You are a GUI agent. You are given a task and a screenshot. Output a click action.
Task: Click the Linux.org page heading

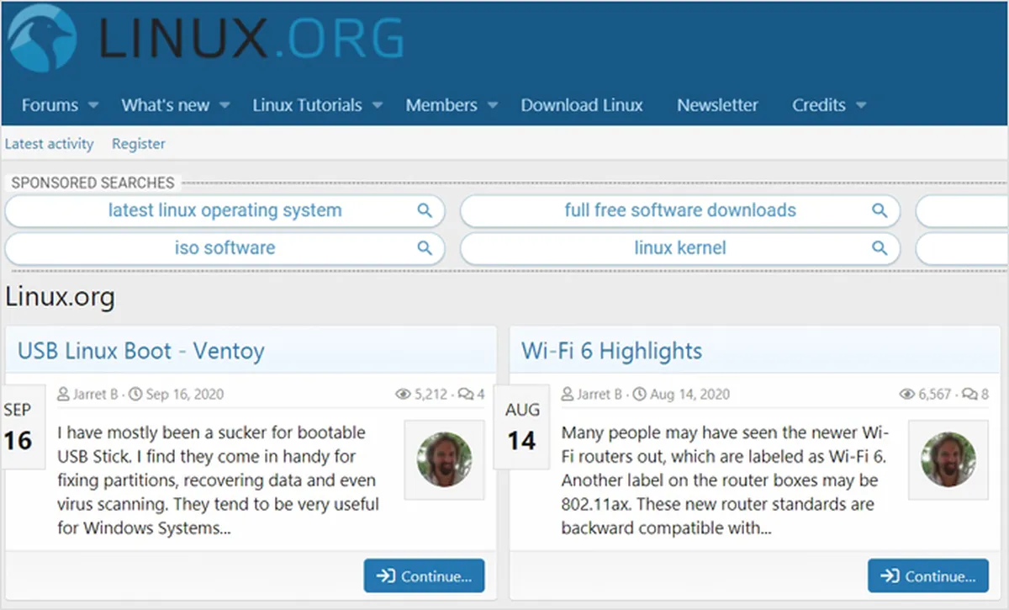[60, 297]
